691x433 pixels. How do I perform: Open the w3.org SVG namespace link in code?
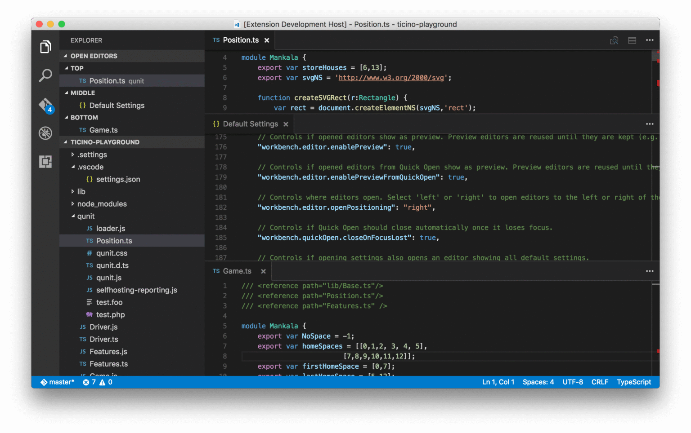coord(391,78)
